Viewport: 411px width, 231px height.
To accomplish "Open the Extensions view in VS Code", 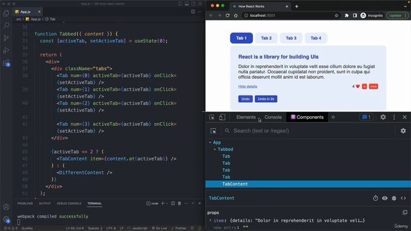I will (x=6, y=63).
